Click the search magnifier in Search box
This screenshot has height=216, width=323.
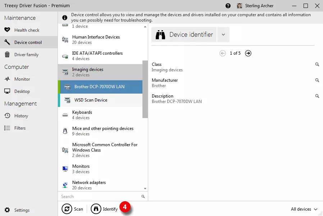click(143, 197)
